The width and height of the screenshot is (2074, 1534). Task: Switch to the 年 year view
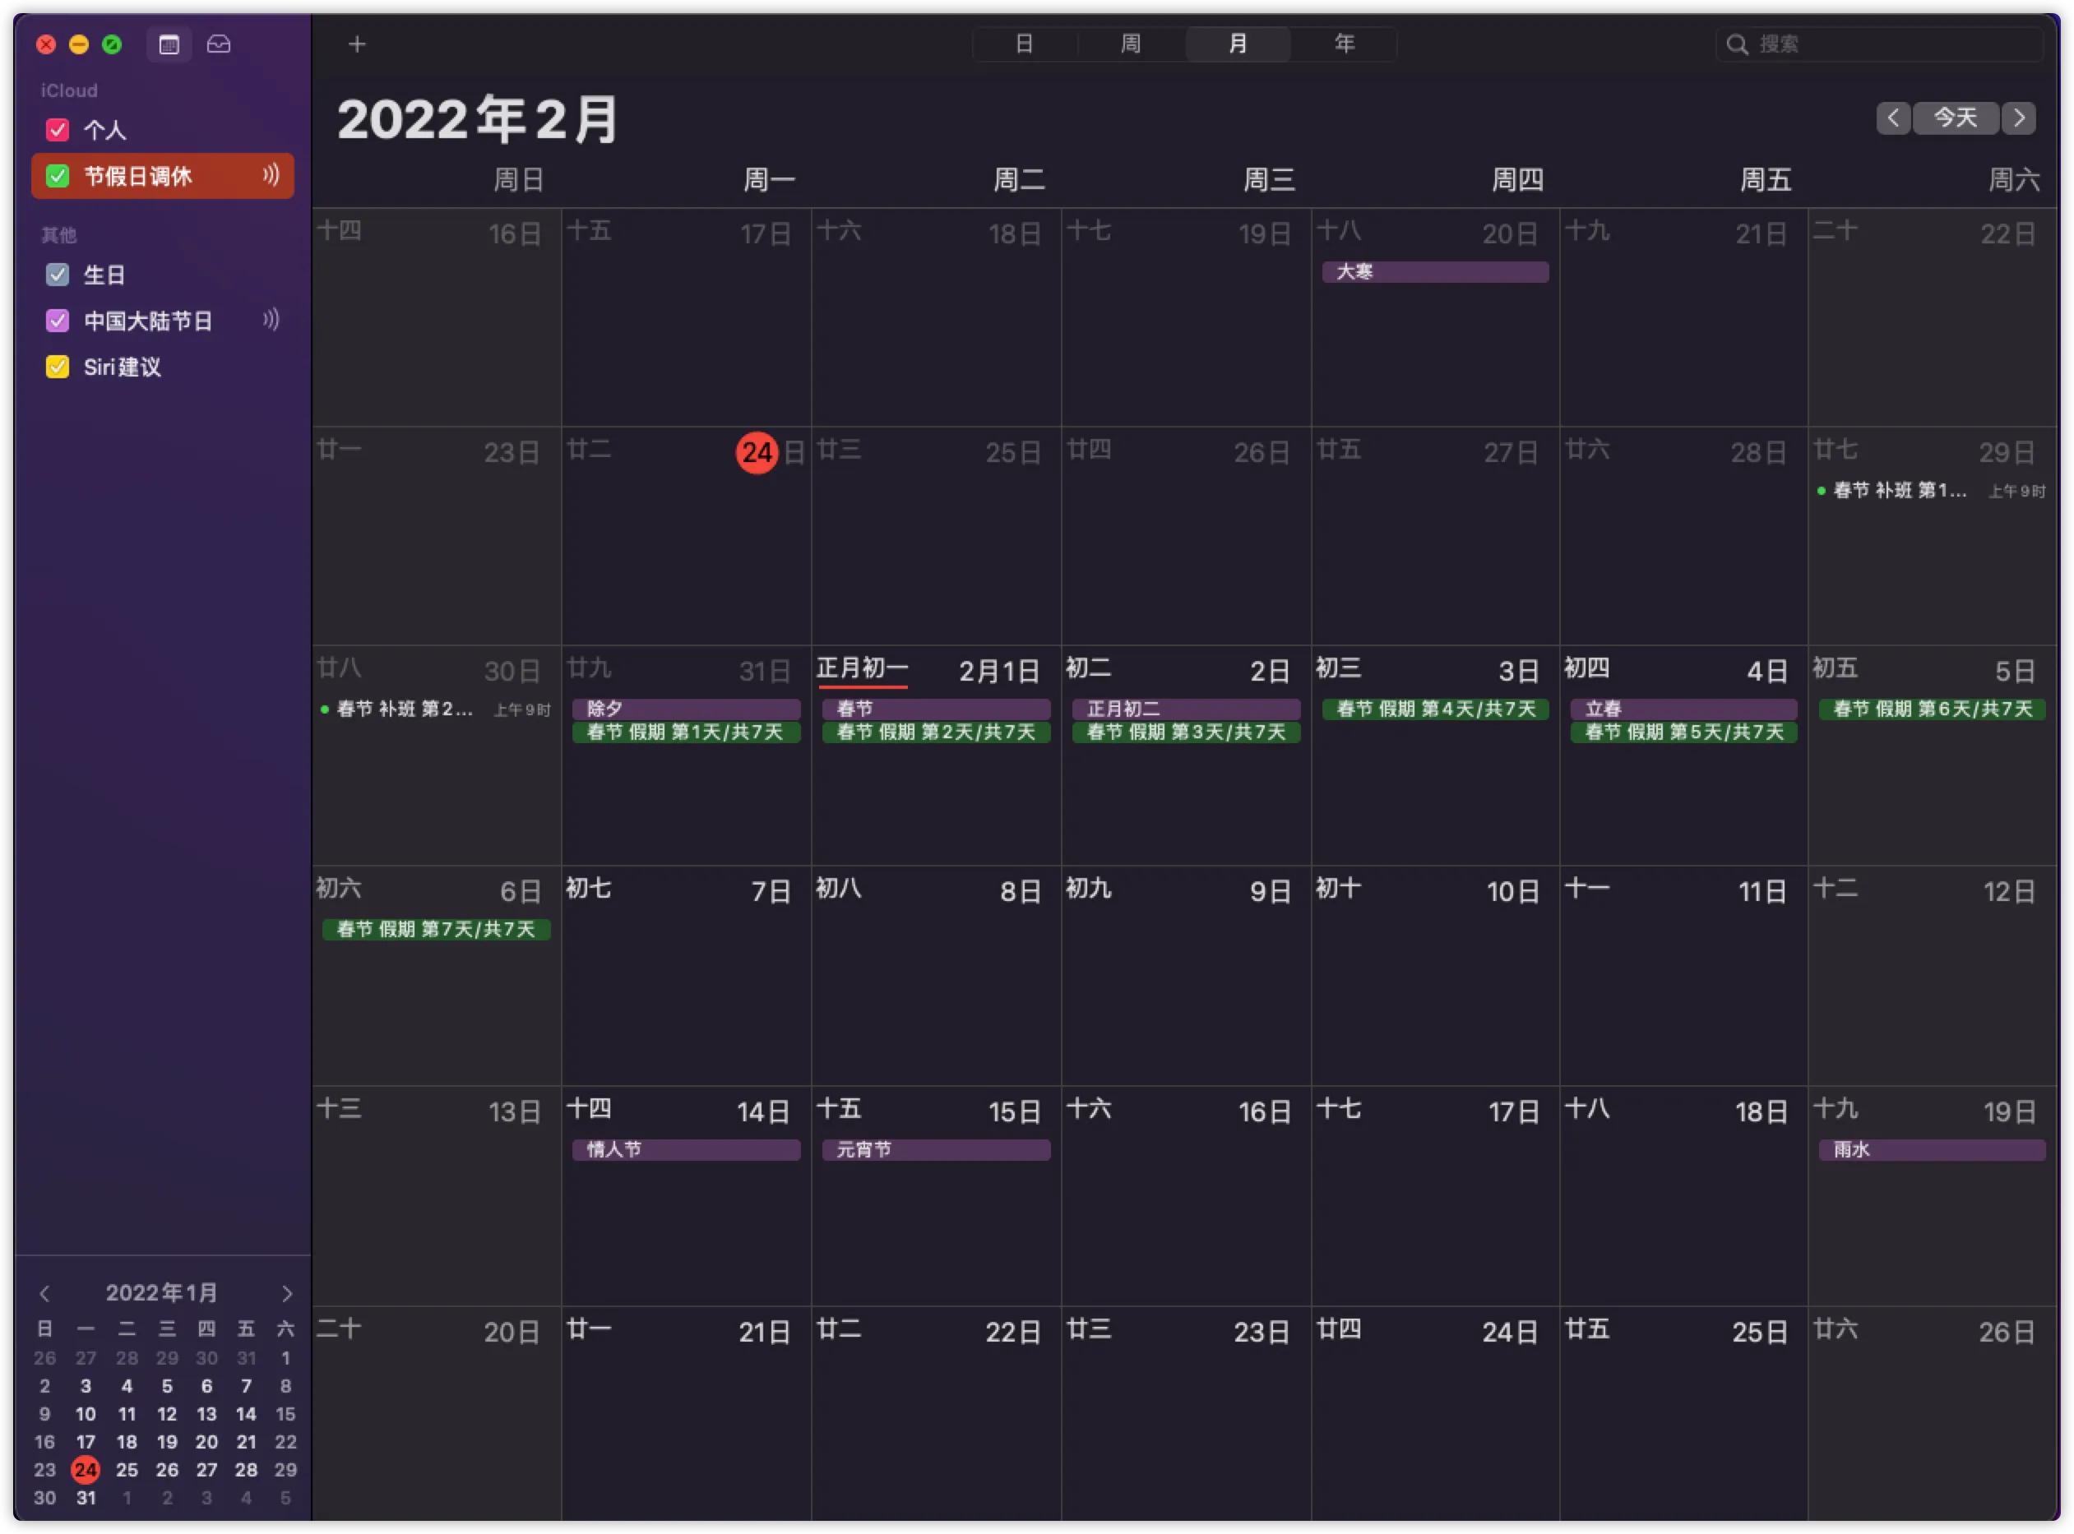coord(1345,44)
